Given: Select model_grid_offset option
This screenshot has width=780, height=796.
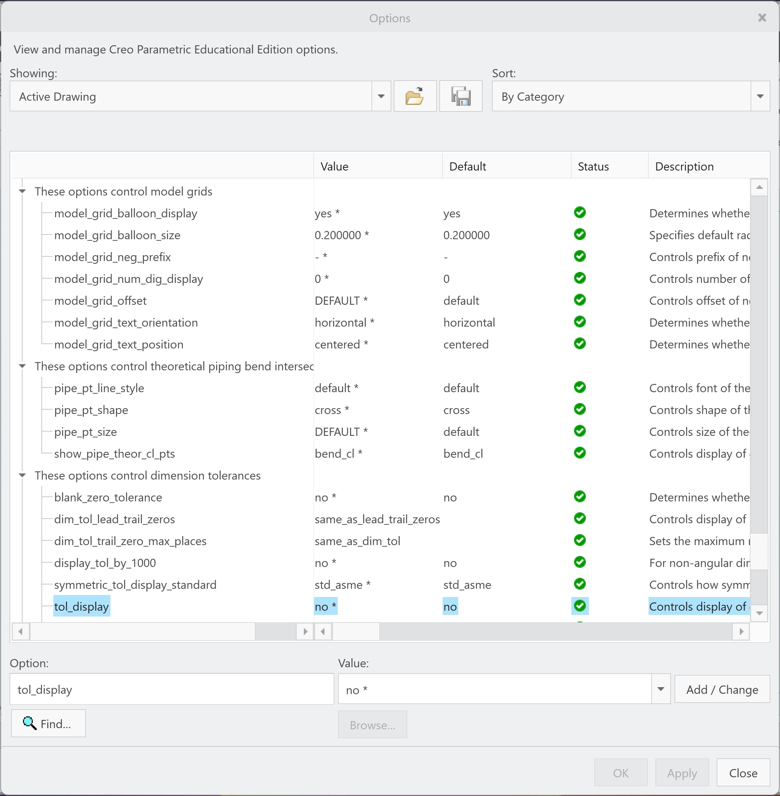Looking at the screenshot, I should (100, 301).
